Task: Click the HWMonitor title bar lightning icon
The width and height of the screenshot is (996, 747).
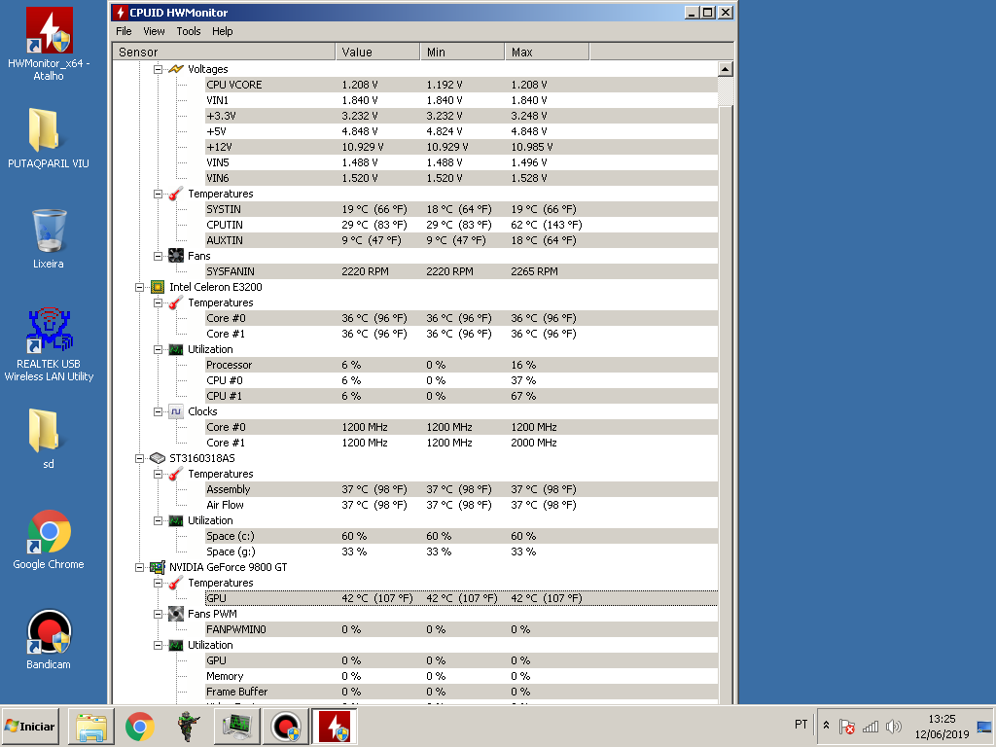Action: 120,12
